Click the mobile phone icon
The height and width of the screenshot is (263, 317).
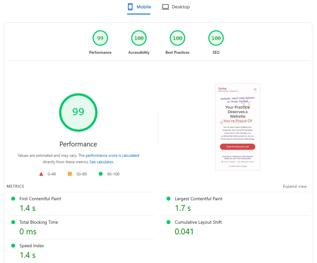point(131,6)
